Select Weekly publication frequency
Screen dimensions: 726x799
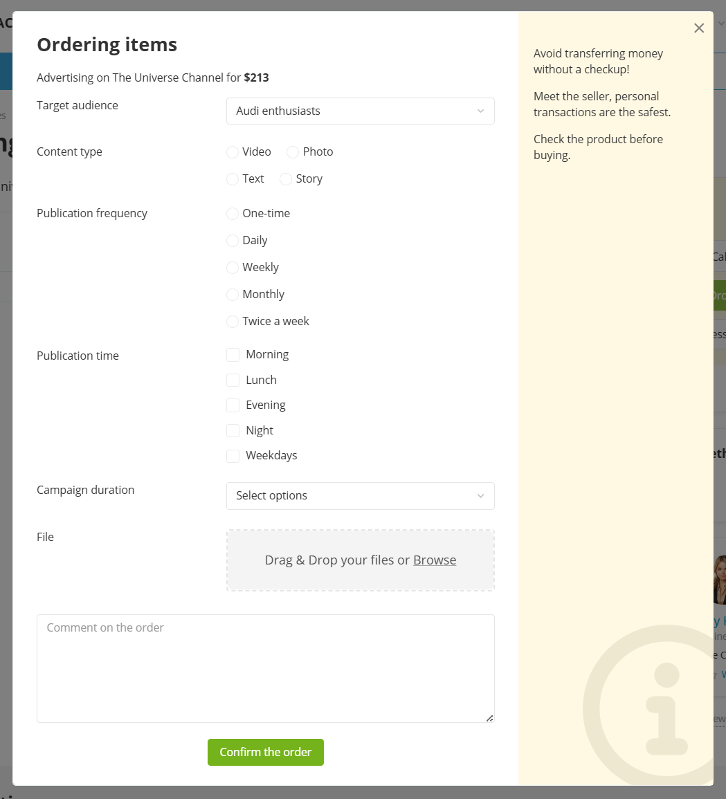click(233, 268)
